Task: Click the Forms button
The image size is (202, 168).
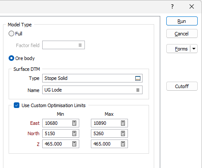Action: click(x=178, y=49)
